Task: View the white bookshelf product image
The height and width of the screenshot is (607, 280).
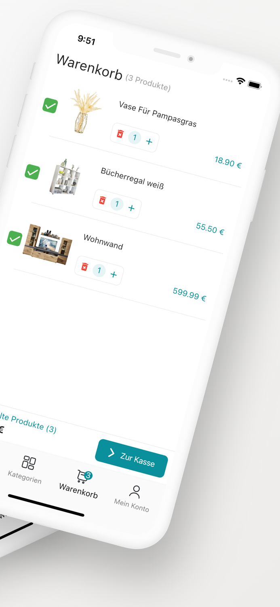Action: pyautogui.click(x=65, y=177)
